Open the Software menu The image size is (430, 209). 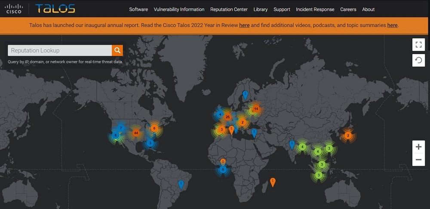tap(138, 9)
